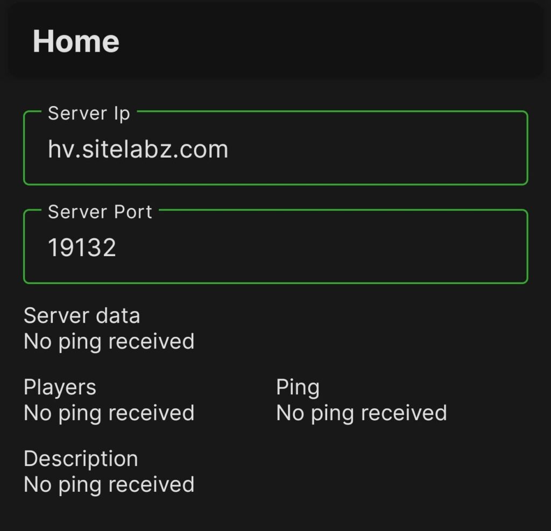Click the 'Description' heading
551x531 pixels.
tap(81, 459)
